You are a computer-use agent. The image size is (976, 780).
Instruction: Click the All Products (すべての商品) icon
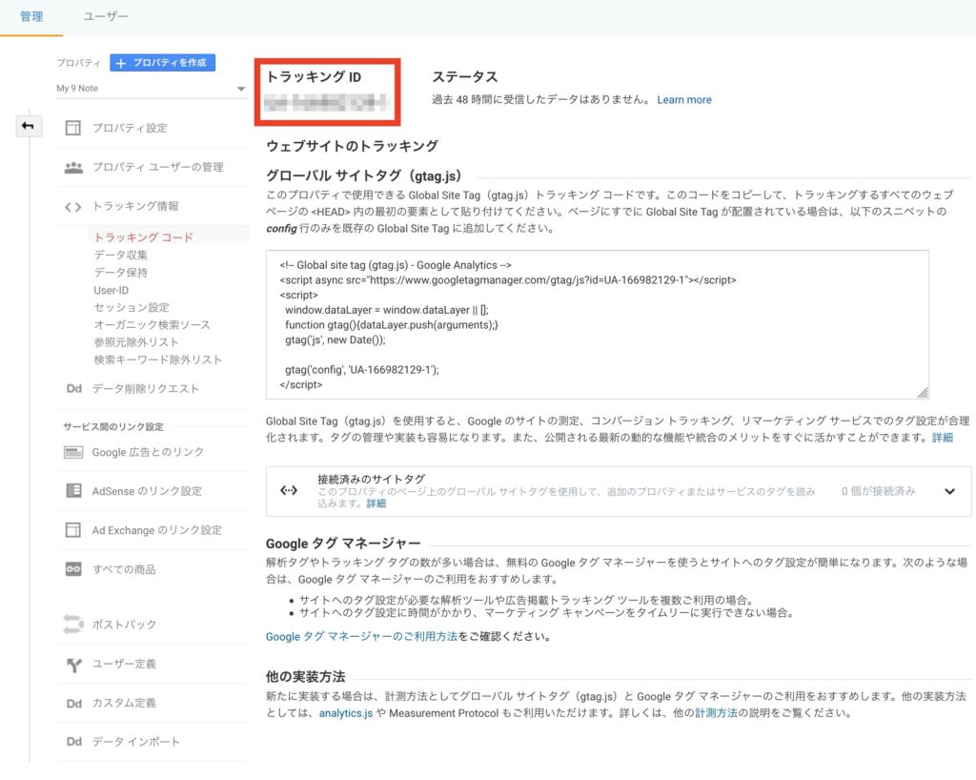(x=73, y=569)
